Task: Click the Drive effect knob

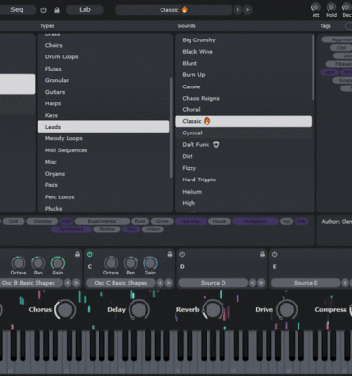Action: [286, 309]
